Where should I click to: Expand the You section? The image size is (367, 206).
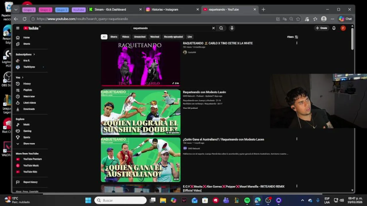click(x=19, y=78)
